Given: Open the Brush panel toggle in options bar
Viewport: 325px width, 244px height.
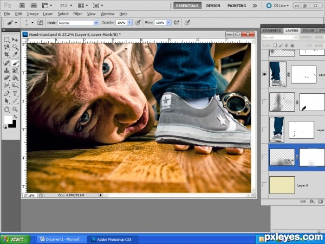Looking at the screenshot, I should (40, 22).
